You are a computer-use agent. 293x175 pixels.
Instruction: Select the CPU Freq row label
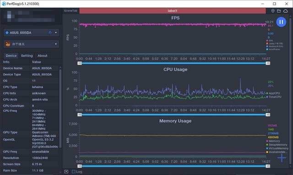[10, 111]
